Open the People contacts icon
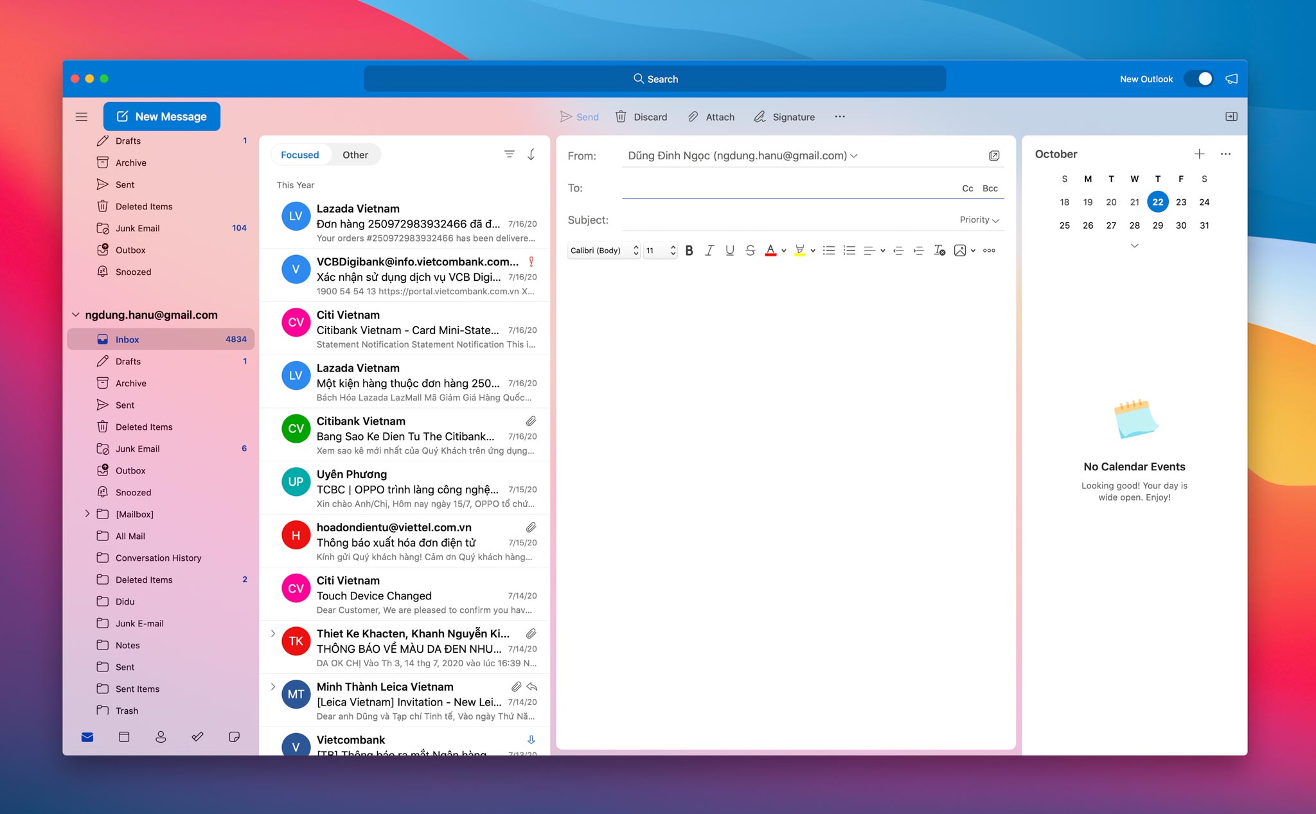 [161, 737]
